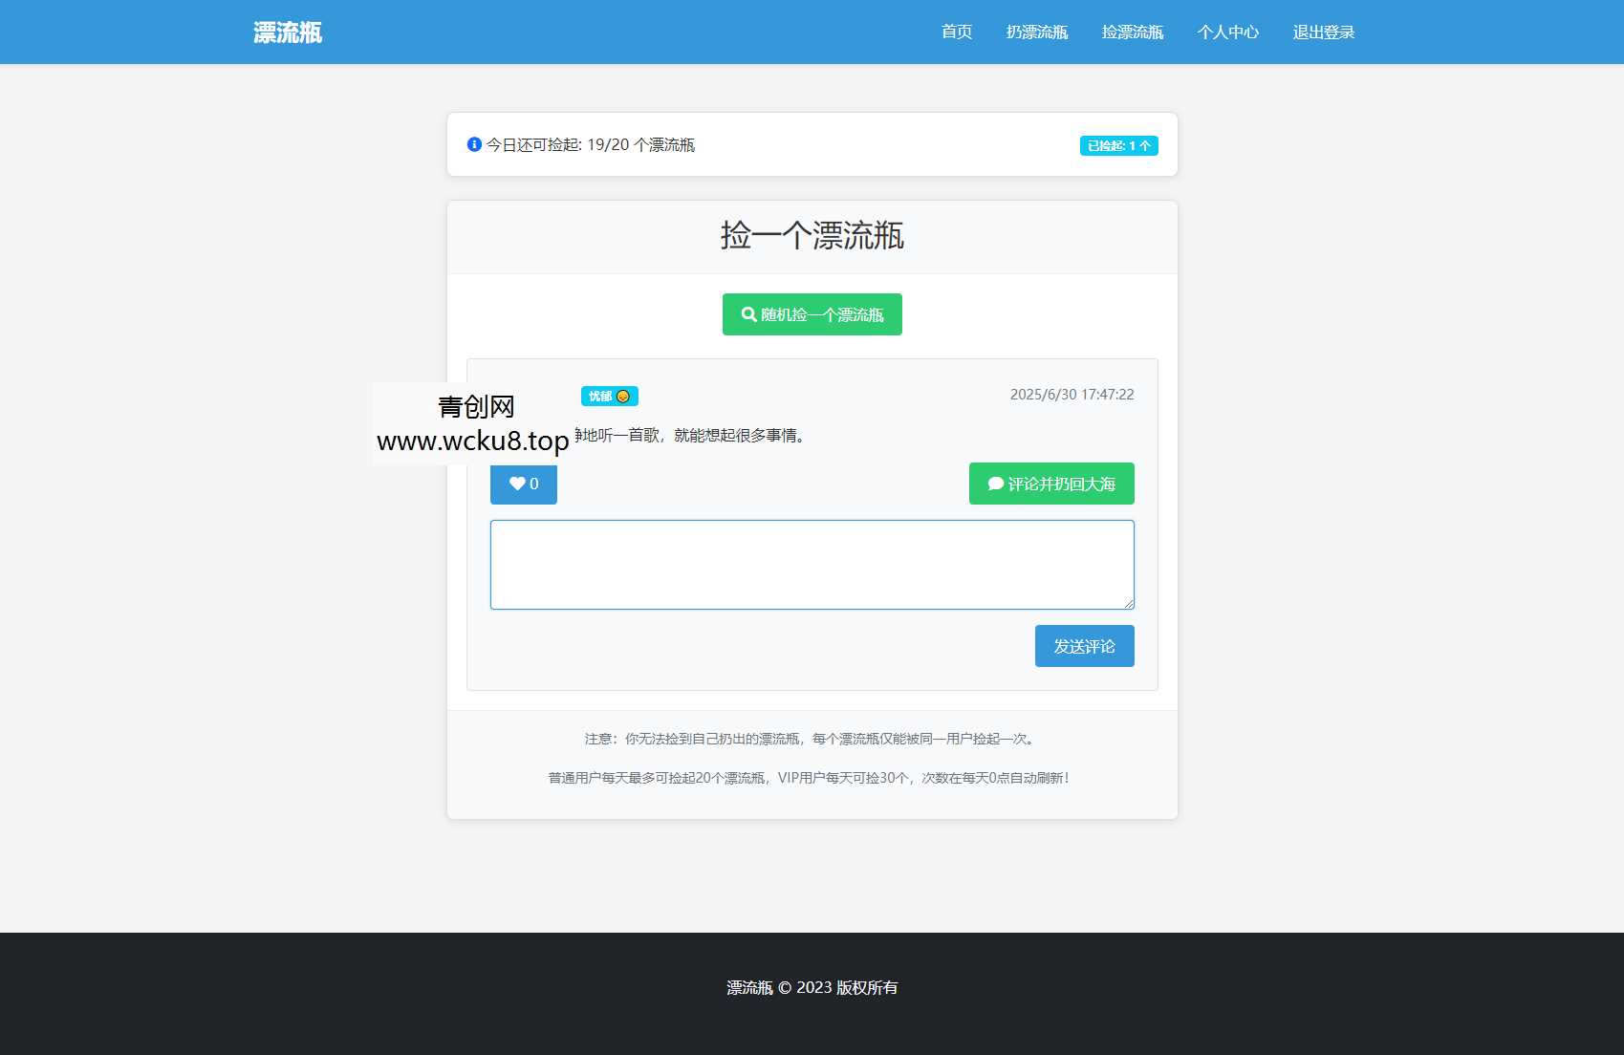Switch to 扔漂流瓶 page
The height and width of the screenshot is (1055, 1624).
[x=1037, y=32]
